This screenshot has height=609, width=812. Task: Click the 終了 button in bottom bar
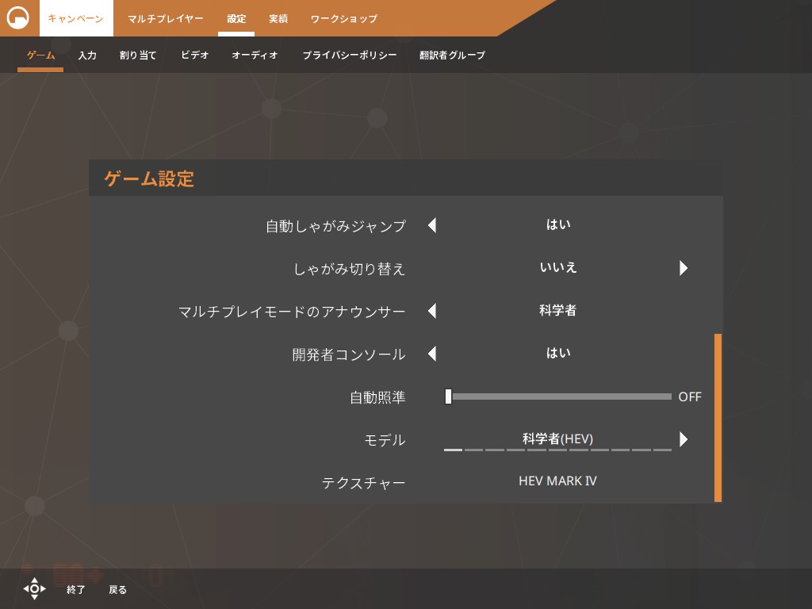75,589
